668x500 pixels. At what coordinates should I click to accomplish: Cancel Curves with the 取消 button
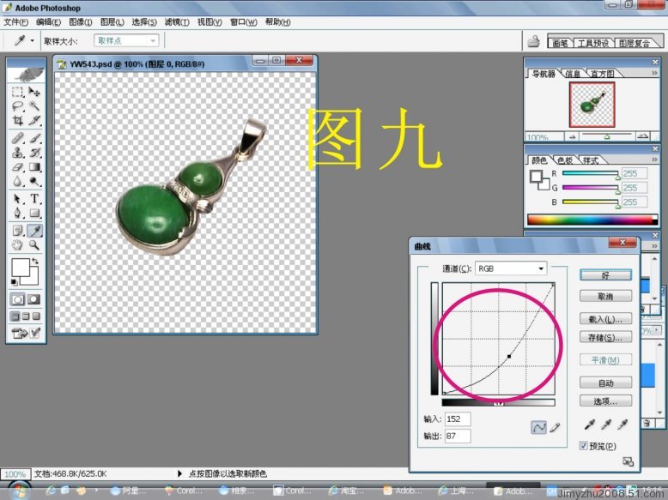coord(605,296)
